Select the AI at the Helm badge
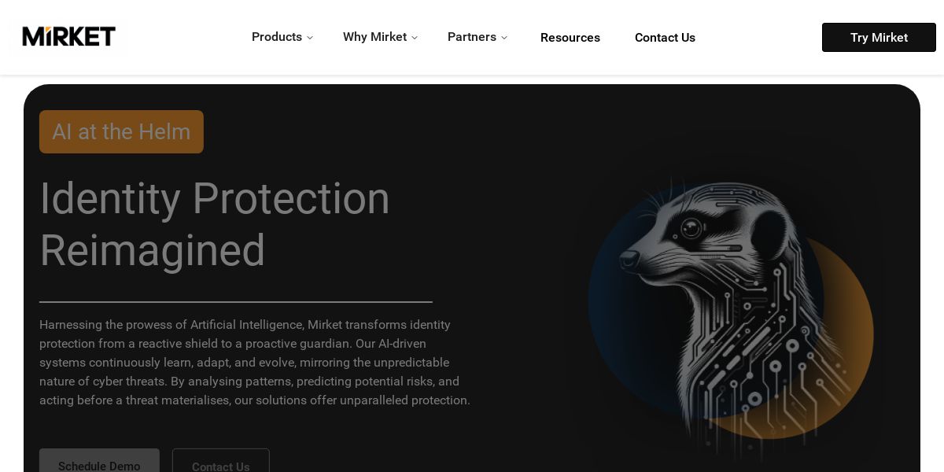944x472 pixels. 121,131
